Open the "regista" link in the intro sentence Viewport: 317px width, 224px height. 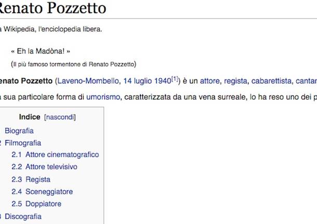[235, 81]
